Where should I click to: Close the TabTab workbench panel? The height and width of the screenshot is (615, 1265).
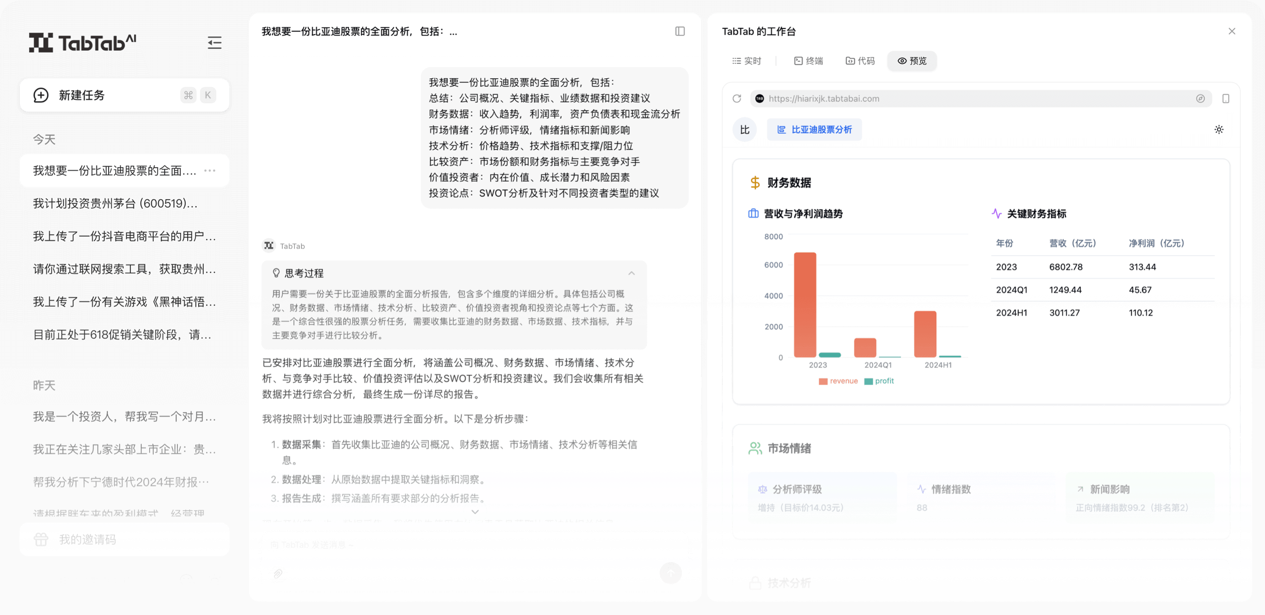point(1231,31)
